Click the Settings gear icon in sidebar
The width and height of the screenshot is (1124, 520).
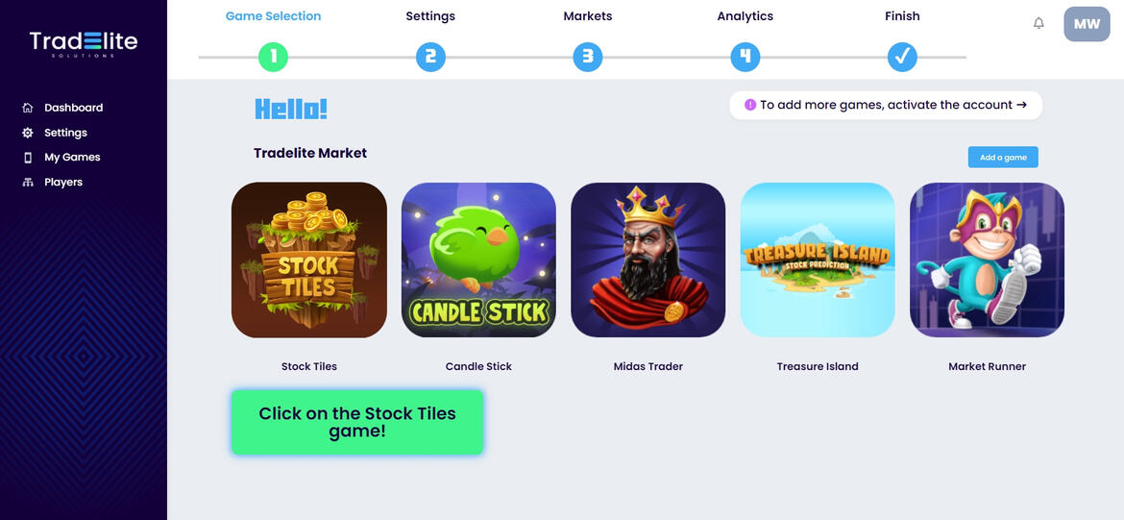pyautogui.click(x=28, y=133)
